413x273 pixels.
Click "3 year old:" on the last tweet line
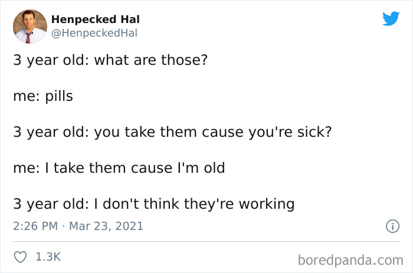[x=49, y=204]
